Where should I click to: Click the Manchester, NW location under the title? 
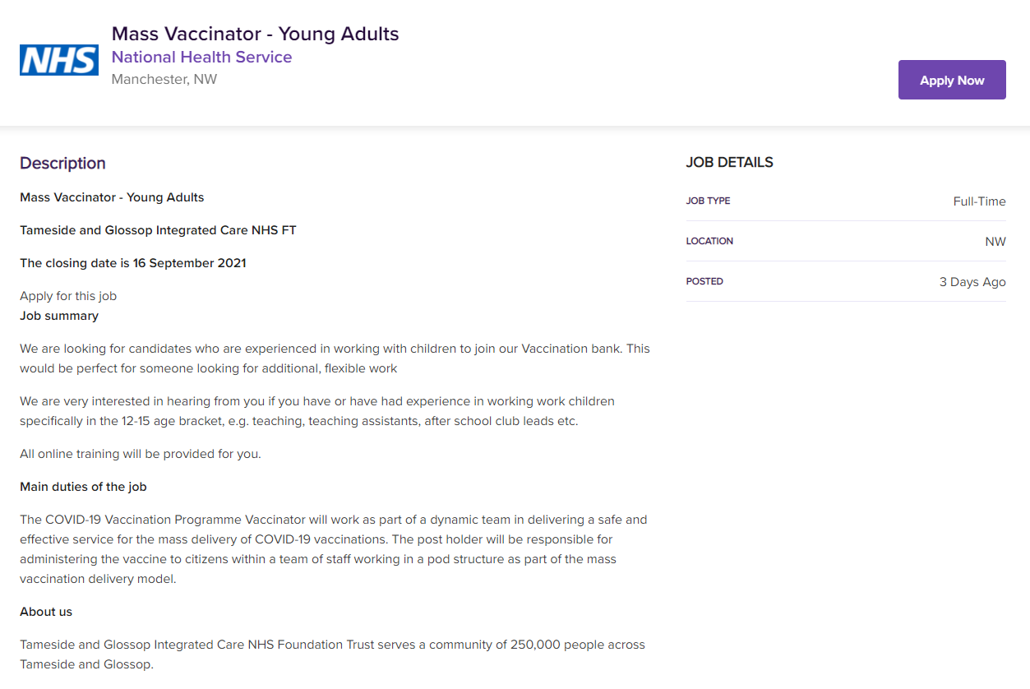[x=164, y=80]
